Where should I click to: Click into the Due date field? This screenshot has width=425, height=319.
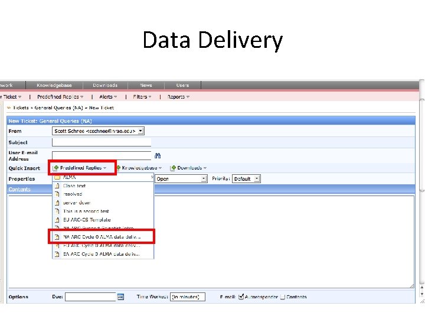tap(90, 297)
